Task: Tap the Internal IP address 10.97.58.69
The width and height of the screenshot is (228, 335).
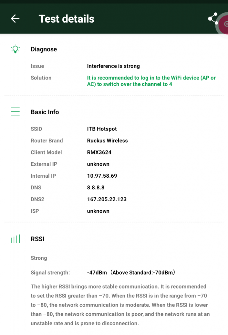Action: click(102, 176)
